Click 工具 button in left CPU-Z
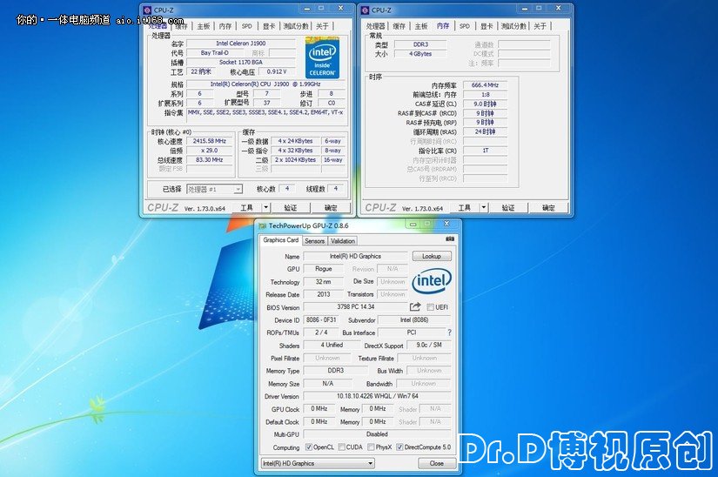Image resolution: width=718 pixels, height=477 pixels. click(x=247, y=207)
